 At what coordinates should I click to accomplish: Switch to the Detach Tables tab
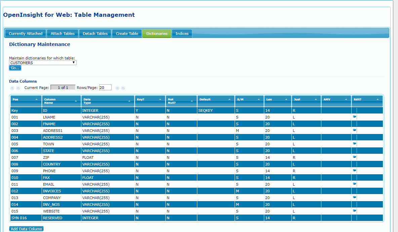coord(95,34)
